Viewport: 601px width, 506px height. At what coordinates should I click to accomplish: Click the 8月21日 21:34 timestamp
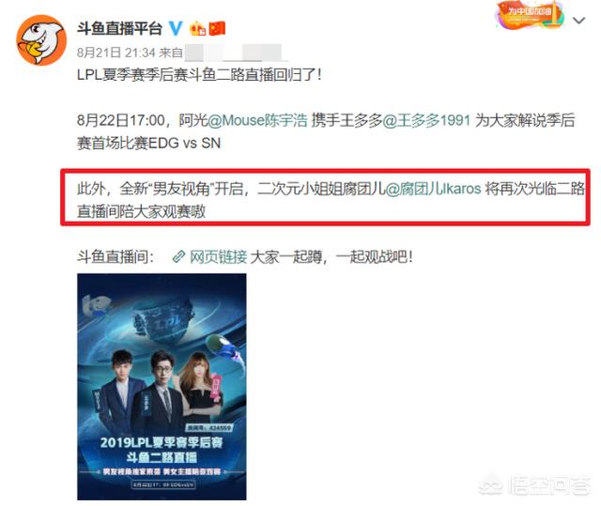[x=116, y=53]
